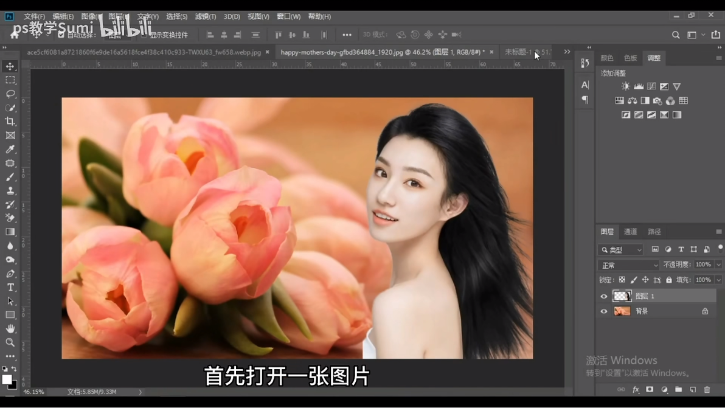Select the Path Selection tool
The image size is (725, 408).
[x=10, y=301]
